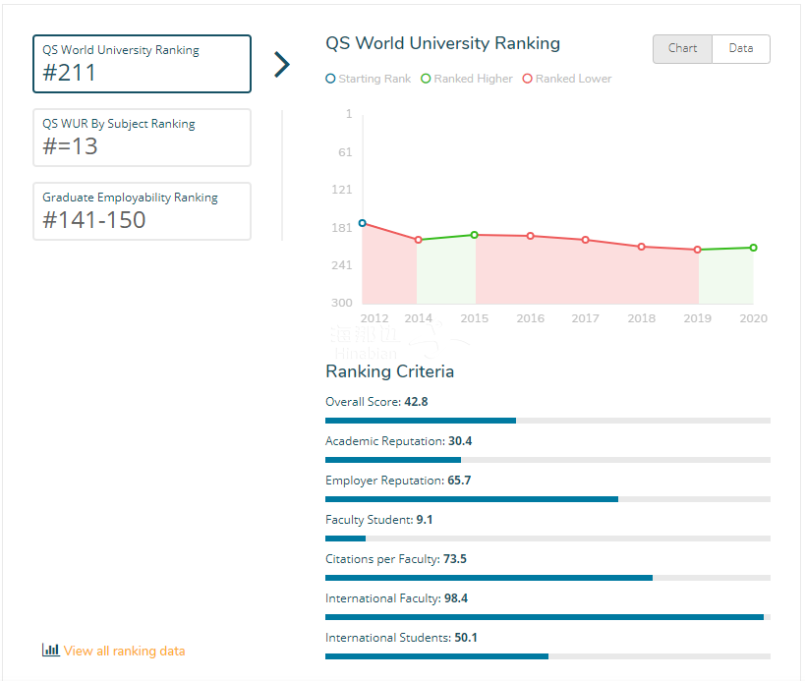Toggle the Ranked Higher legend marker
Viewport: 805px width, 681px height.
pos(426,79)
